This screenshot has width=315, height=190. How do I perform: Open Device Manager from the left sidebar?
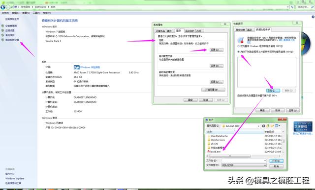(11, 26)
